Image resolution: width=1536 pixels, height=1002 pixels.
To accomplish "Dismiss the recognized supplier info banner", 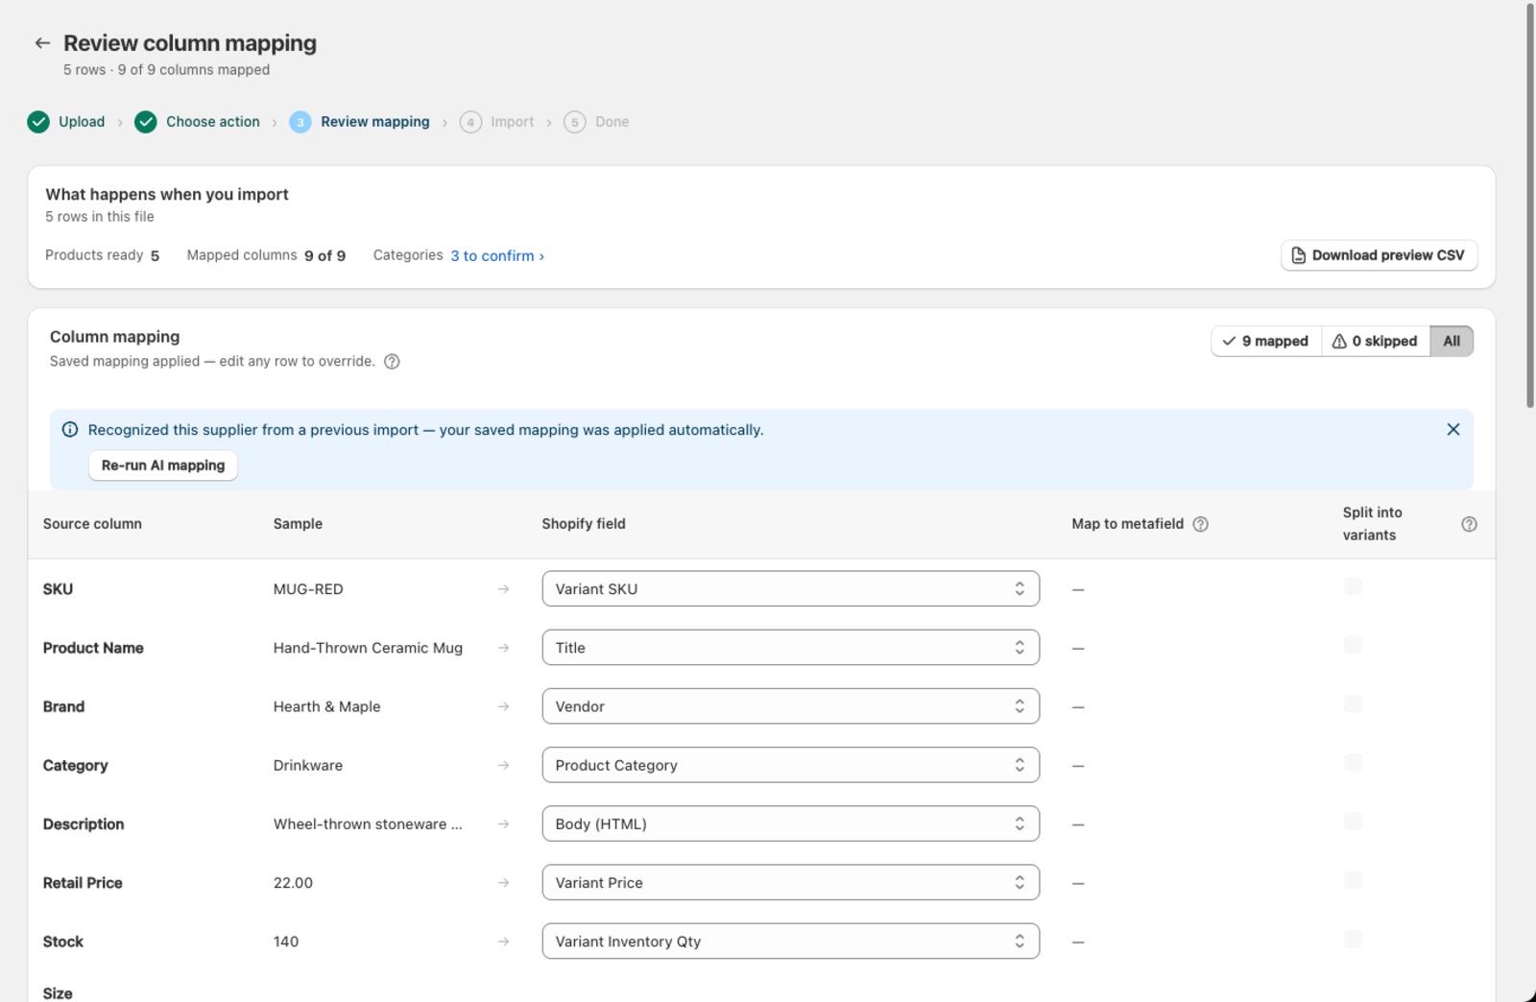I will click(1453, 430).
